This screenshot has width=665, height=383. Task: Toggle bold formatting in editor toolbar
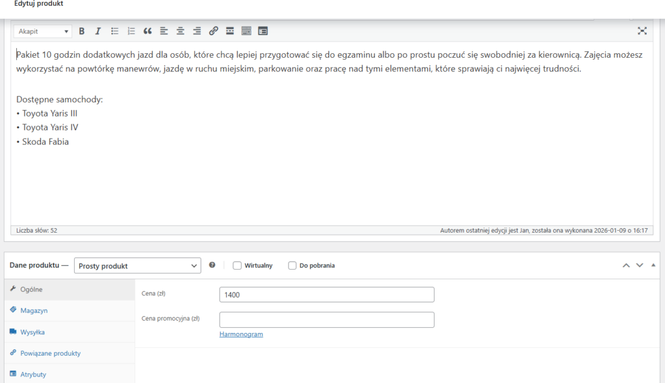click(x=82, y=31)
